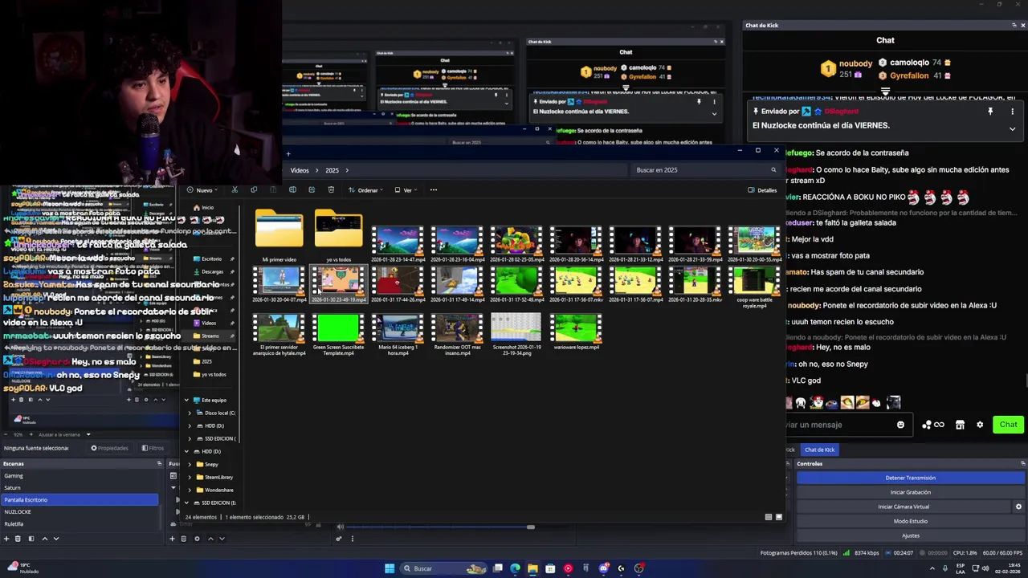Expand Wondershare folder tree node
The width and height of the screenshot is (1028, 578).
pyautogui.click(x=190, y=490)
